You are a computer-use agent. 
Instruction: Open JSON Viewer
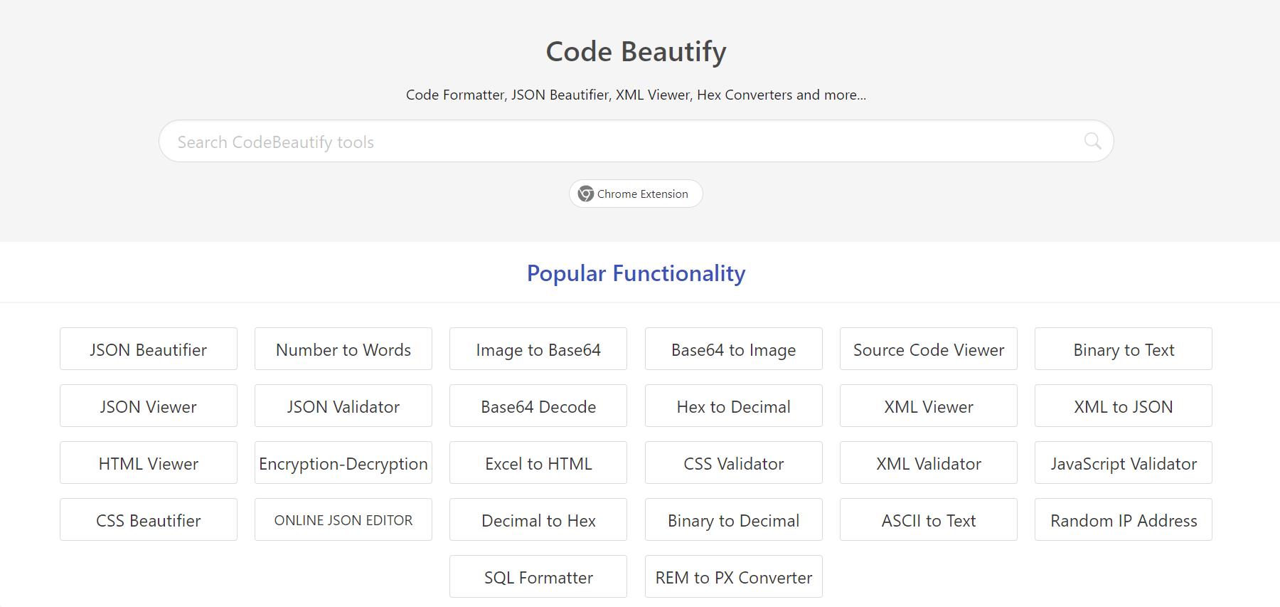(x=149, y=406)
